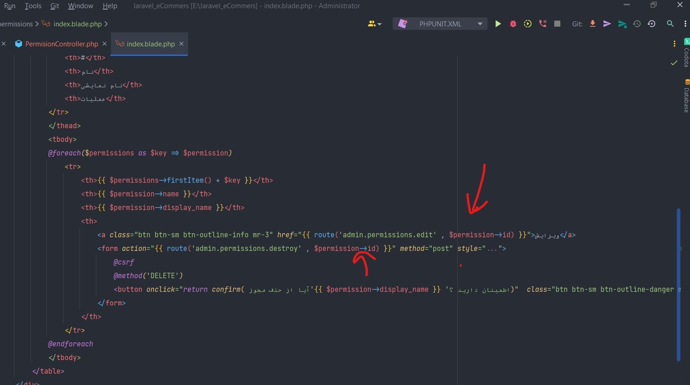This screenshot has height=385, width=690.
Task: Open the main toolbar's vertical dots menu
Action: pyautogui.click(x=685, y=24)
